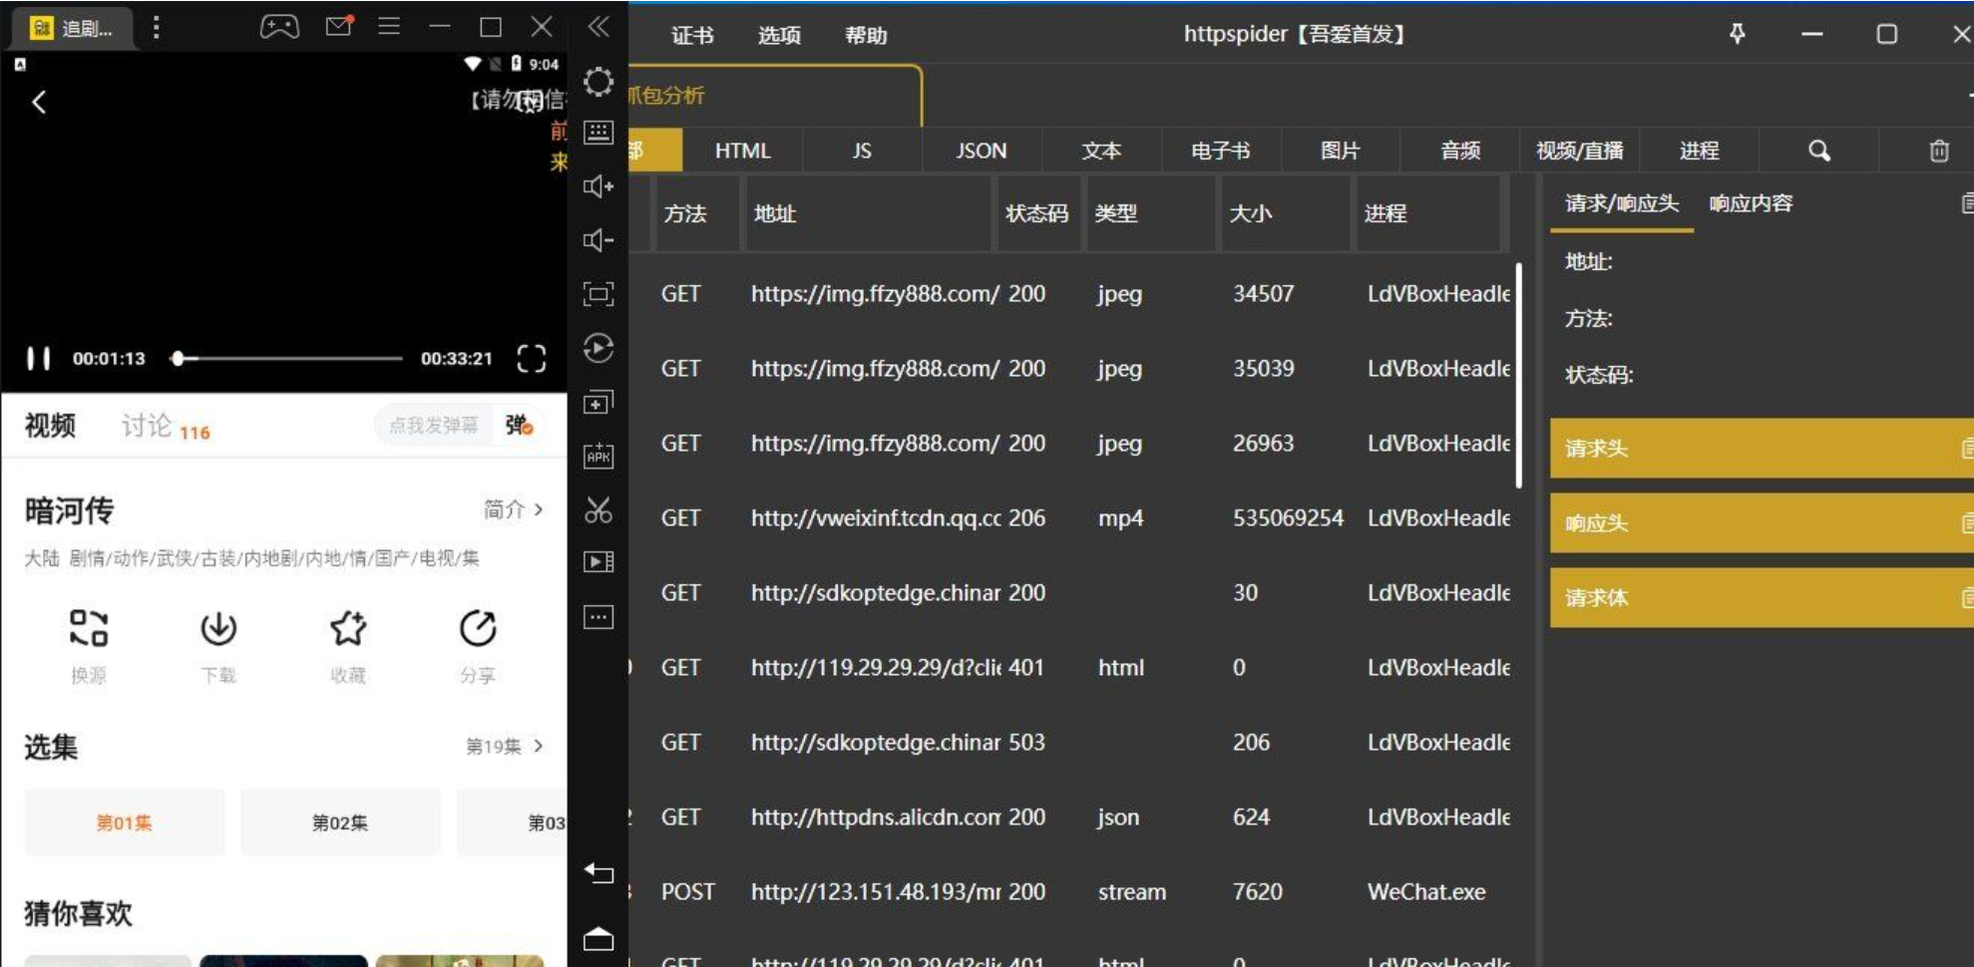Select episode 第02集

(340, 822)
